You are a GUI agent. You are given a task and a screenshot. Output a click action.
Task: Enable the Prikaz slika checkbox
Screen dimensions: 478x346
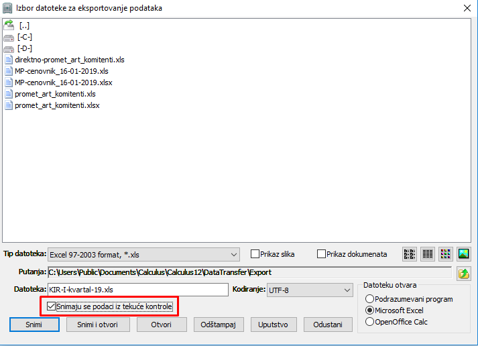coord(255,254)
